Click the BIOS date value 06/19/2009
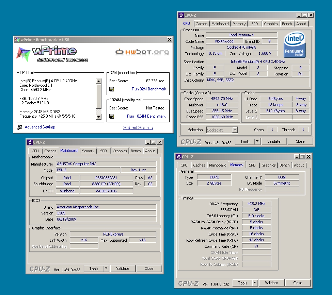Image resolution: width=332 pixels, height=295 pixels. 106,219
